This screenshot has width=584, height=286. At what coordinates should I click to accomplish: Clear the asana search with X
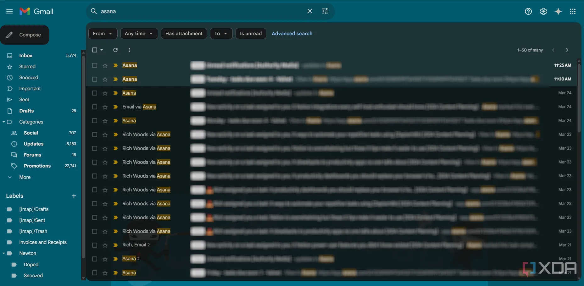(x=310, y=11)
